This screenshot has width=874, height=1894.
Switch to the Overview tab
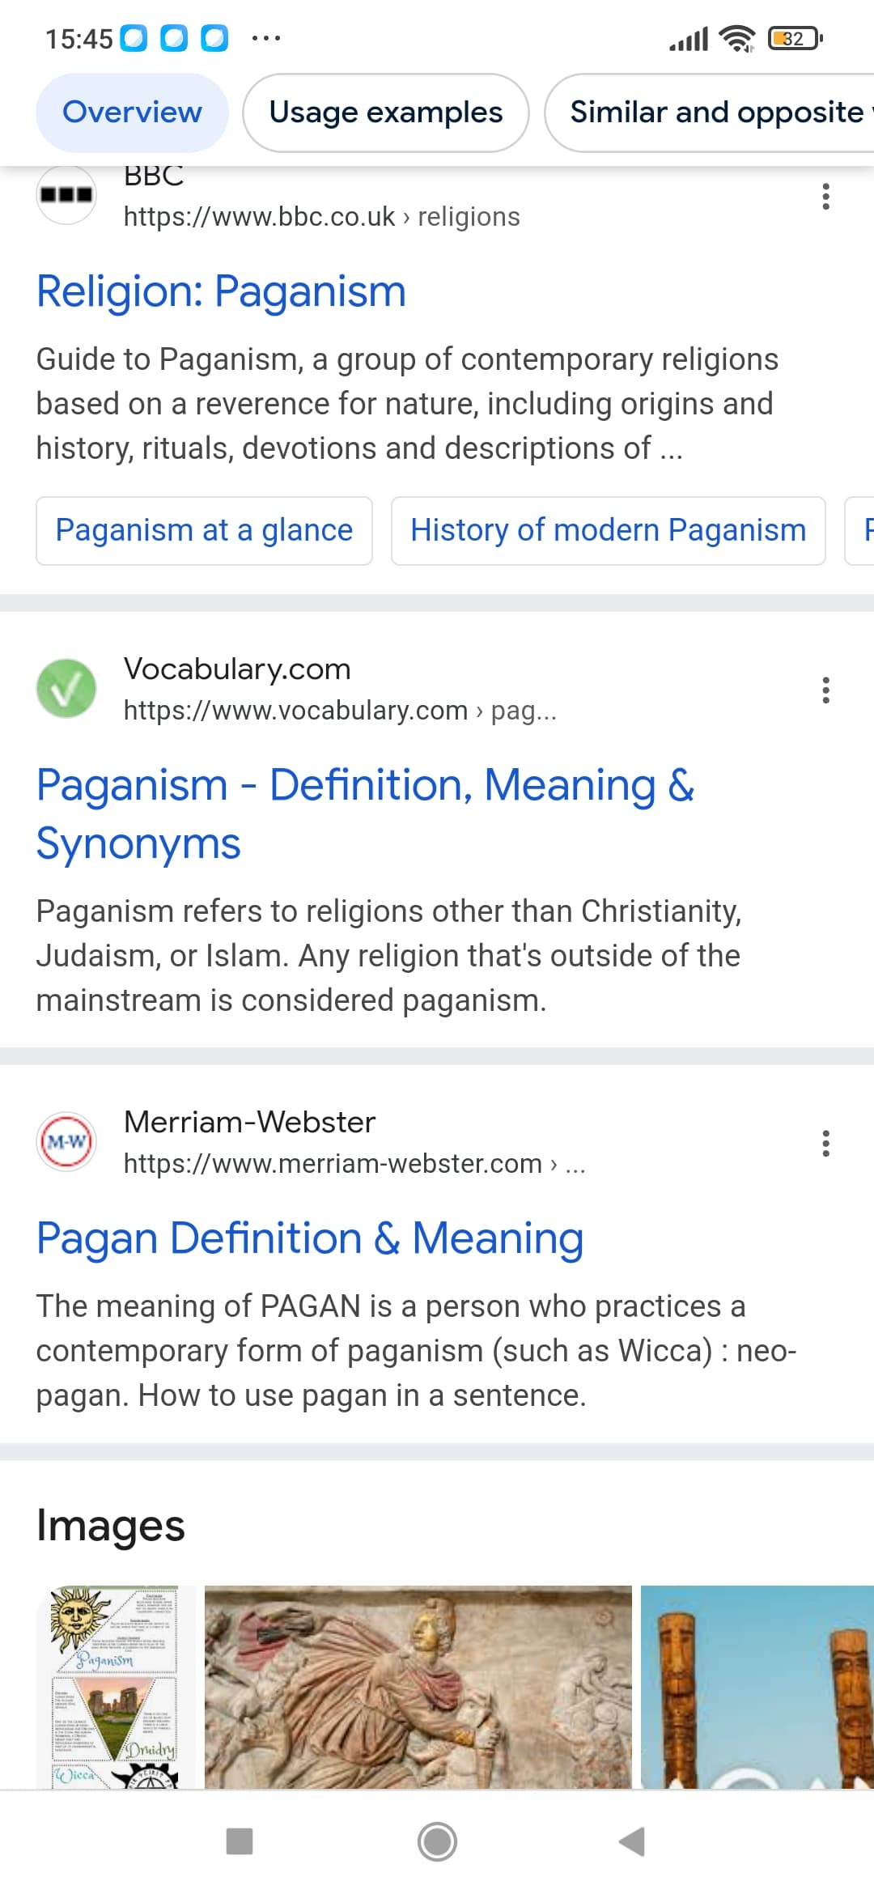132,113
